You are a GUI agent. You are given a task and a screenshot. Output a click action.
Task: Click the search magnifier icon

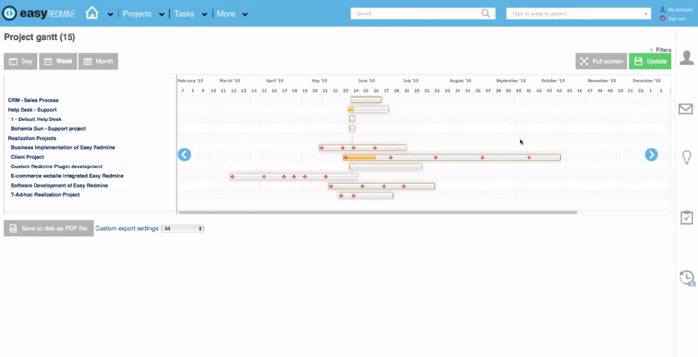coord(486,13)
